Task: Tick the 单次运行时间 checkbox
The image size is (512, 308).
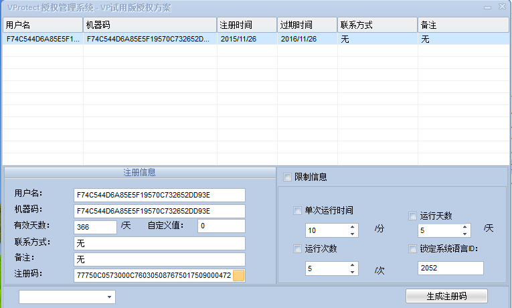Action: (x=297, y=210)
